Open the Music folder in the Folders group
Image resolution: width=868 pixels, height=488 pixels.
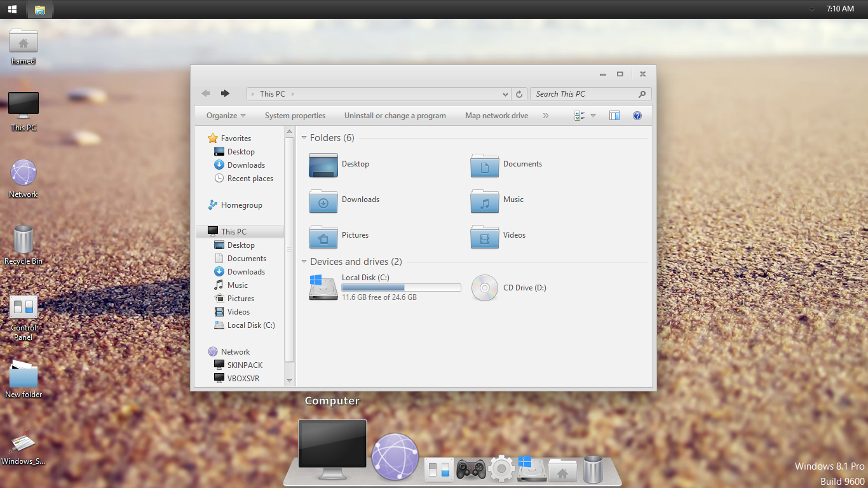(x=485, y=201)
